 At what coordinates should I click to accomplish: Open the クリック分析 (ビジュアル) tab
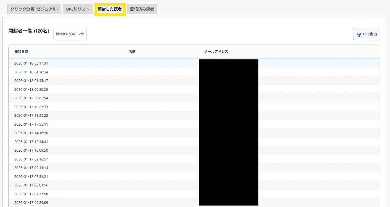pyautogui.click(x=34, y=9)
